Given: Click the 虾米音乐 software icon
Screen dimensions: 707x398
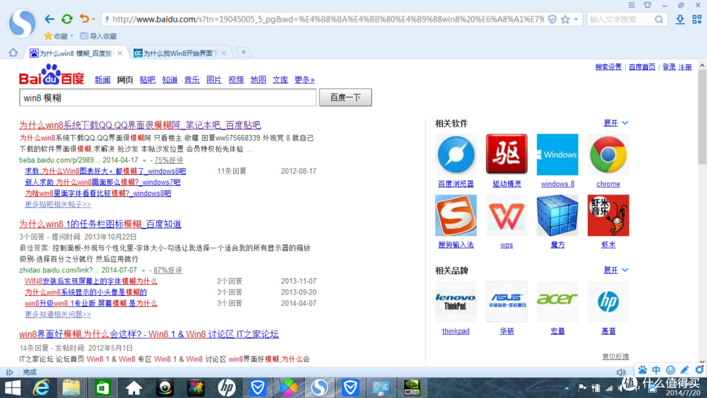Looking at the screenshot, I should [608, 215].
